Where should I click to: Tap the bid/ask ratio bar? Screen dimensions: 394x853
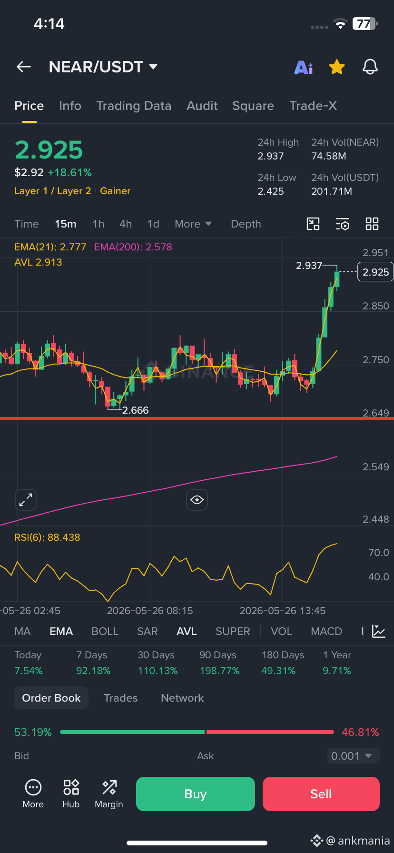(197, 732)
